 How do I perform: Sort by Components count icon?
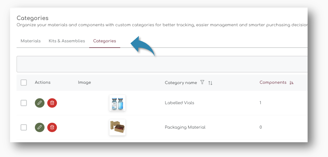[292, 83]
